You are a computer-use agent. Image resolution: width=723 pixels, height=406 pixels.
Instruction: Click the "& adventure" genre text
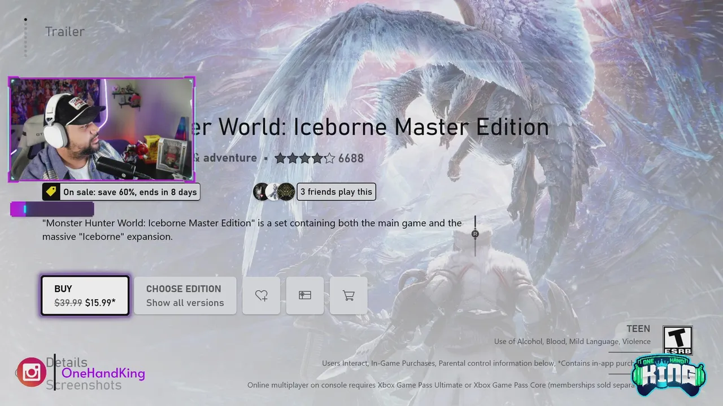[226, 158]
